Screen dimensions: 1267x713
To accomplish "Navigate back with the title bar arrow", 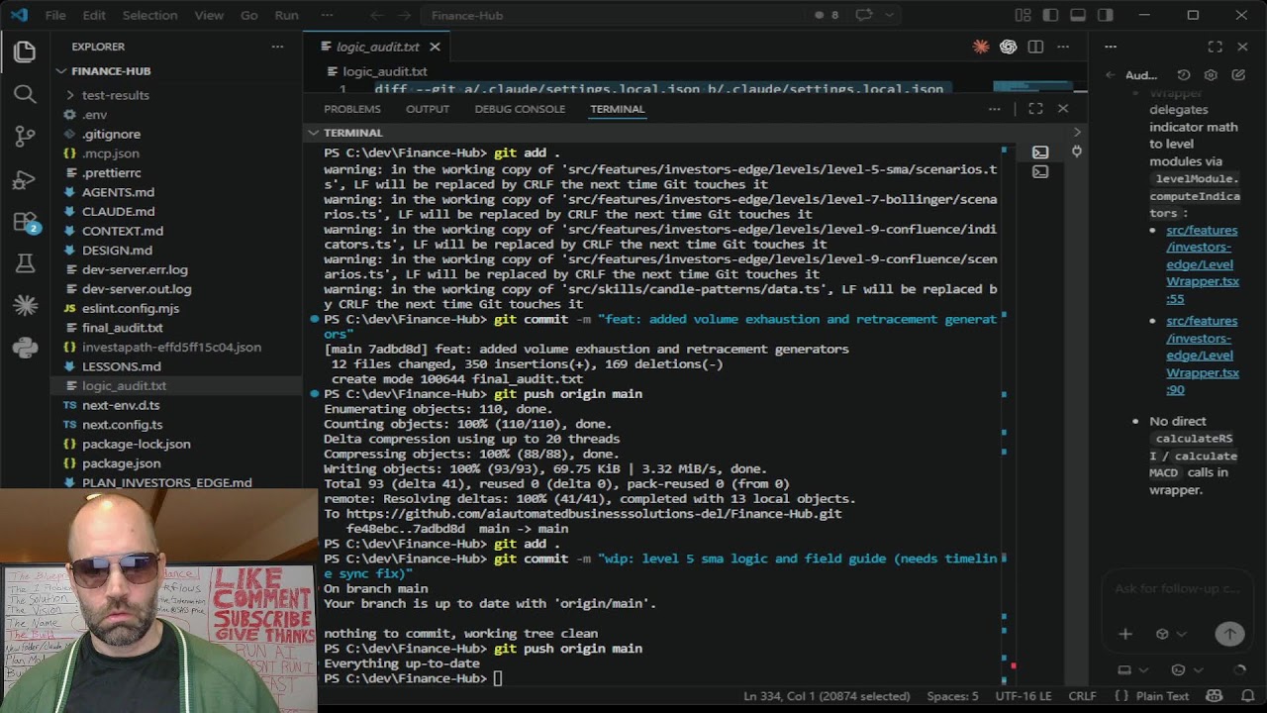I will click(376, 15).
